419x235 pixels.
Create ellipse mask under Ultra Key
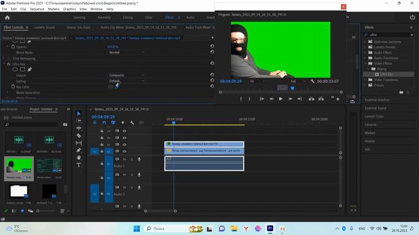tap(15, 70)
